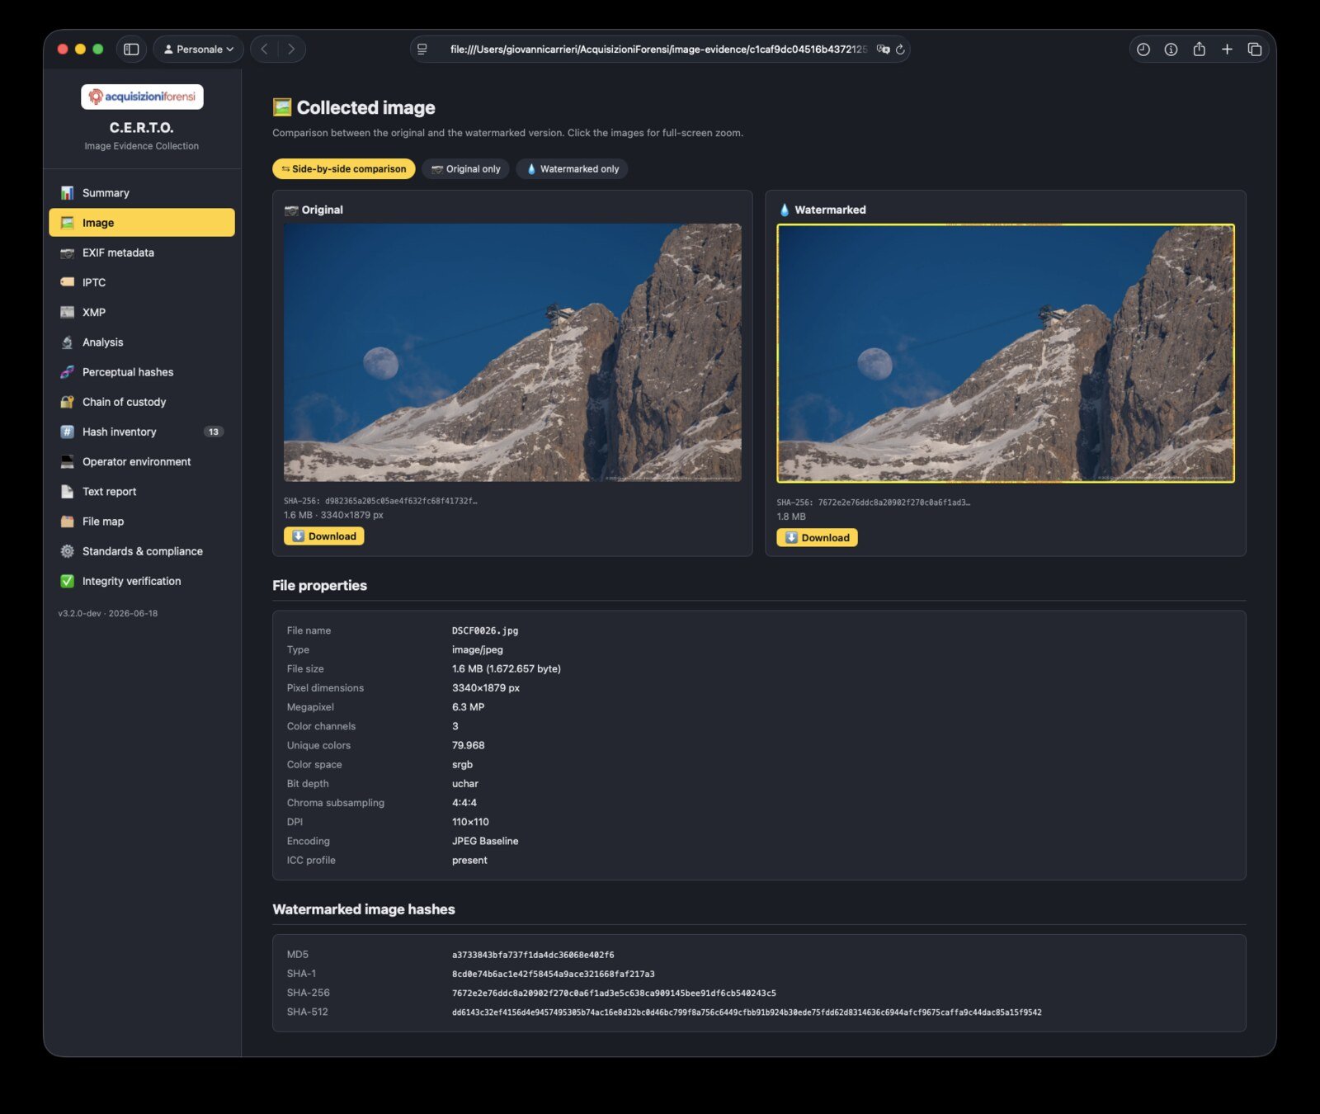Open Integrity verification page
The image size is (1320, 1114).
tap(141, 581)
